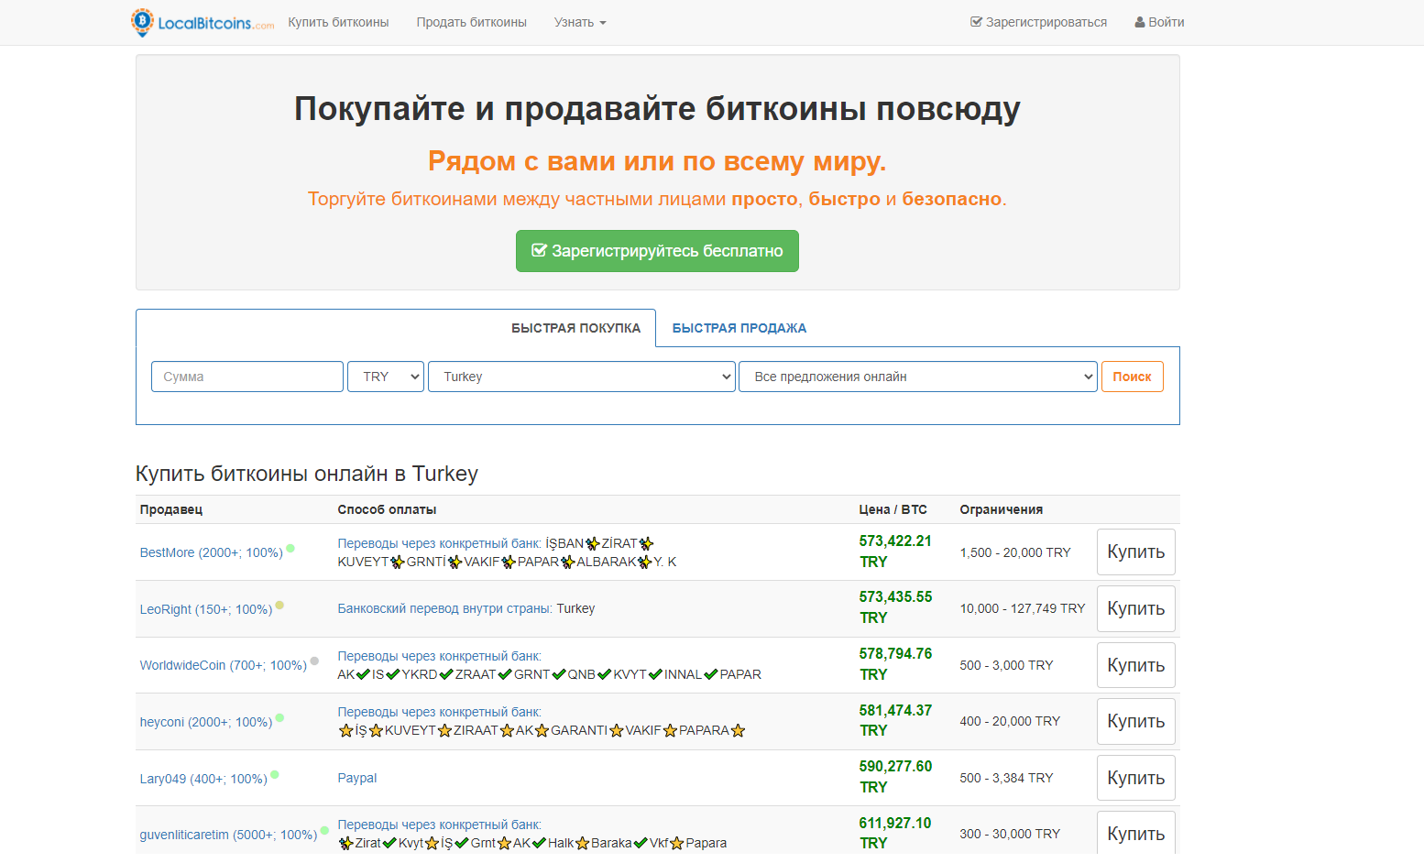The image size is (1424, 863).
Task: Expand the Узнать dropdown menu
Action: 580,22
